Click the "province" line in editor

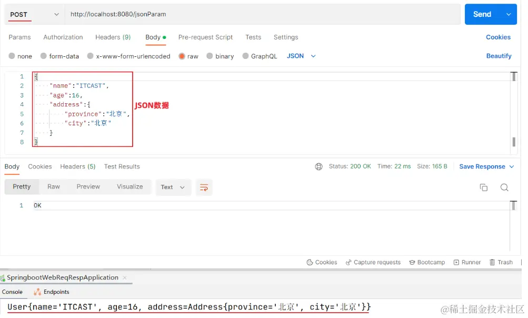coord(97,114)
